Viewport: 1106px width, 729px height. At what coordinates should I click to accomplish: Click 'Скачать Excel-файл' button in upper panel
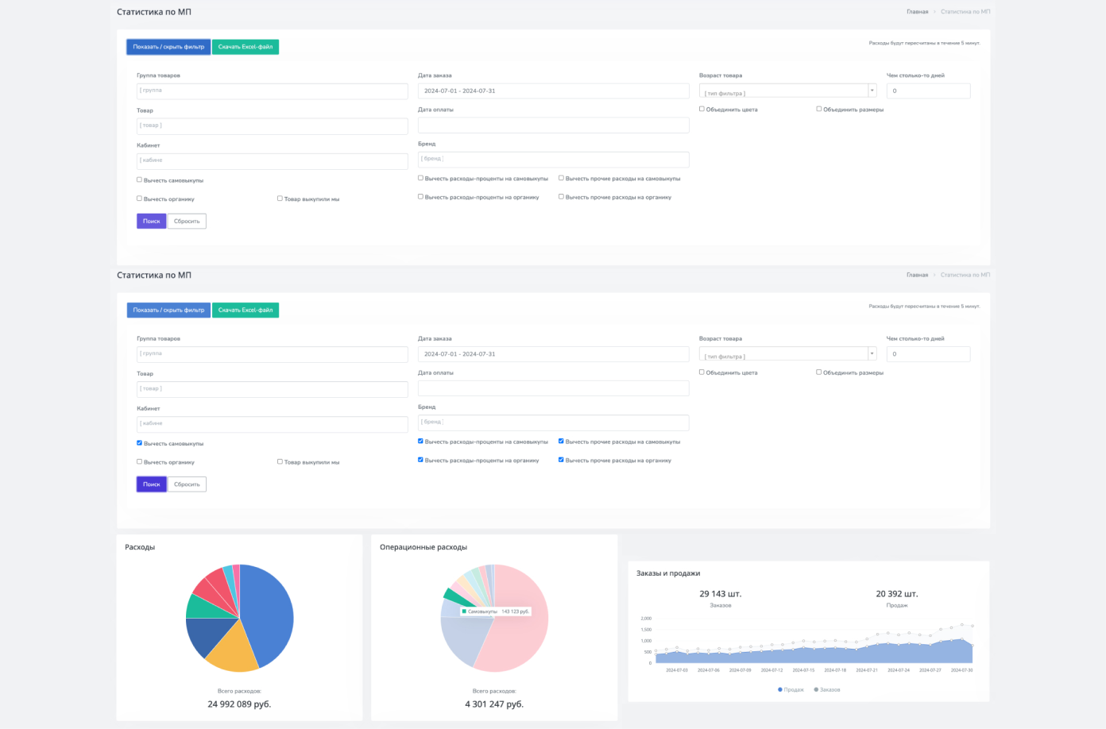(x=246, y=47)
